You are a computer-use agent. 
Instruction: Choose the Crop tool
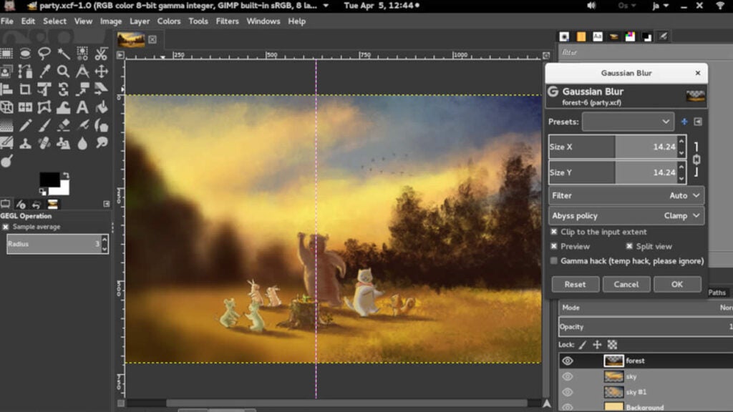26,89
